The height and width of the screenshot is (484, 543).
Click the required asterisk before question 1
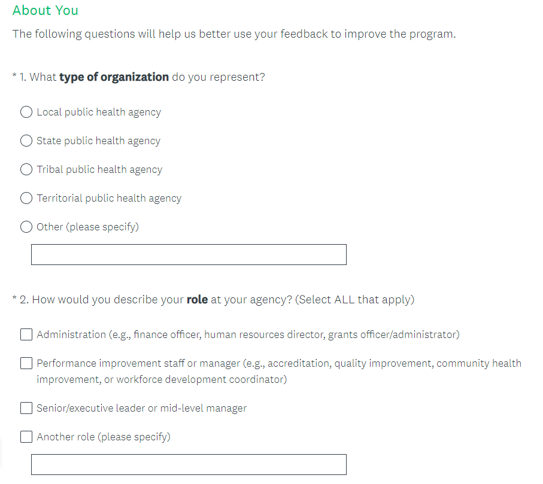tap(14, 77)
